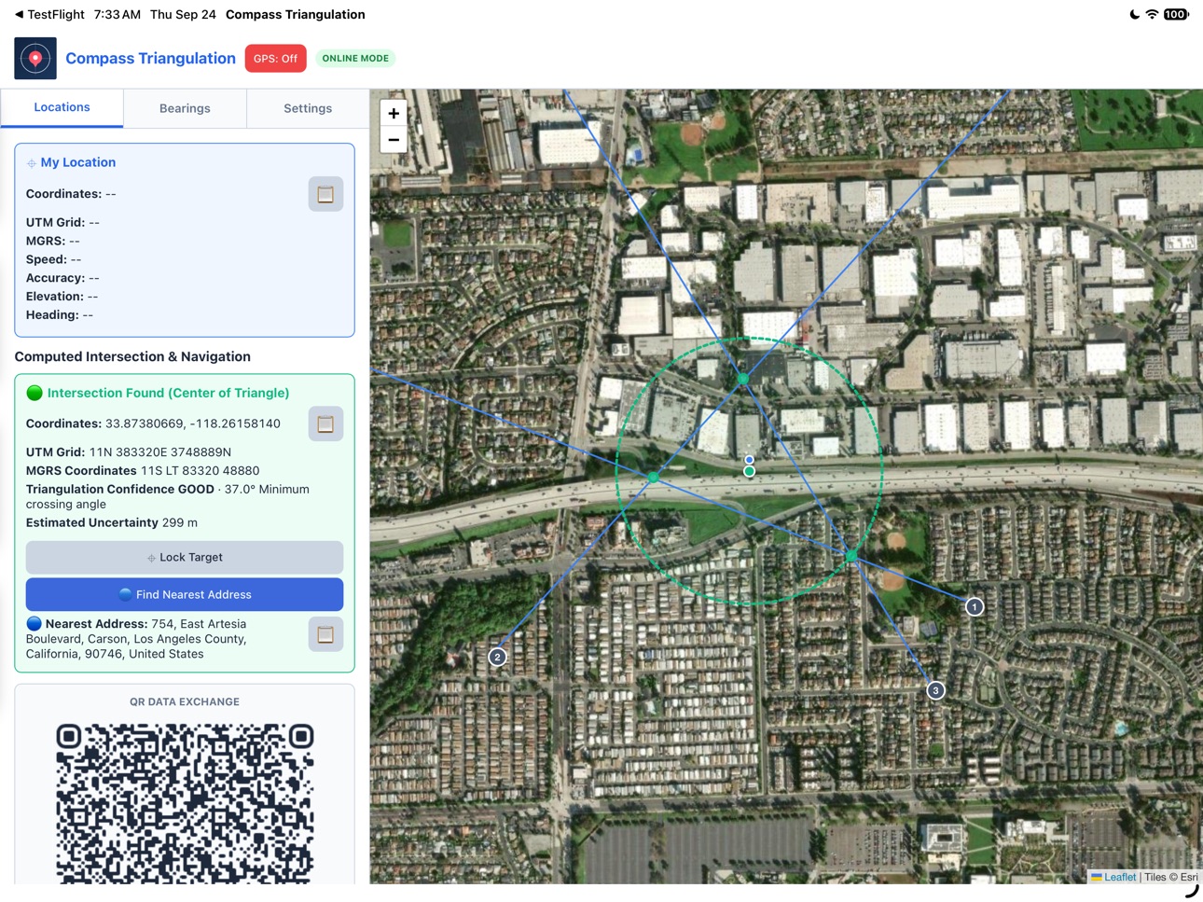Select the UTM Grid value 11N 383320E 3748889N
Image resolution: width=1203 pixels, height=902 pixels.
pyautogui.click(x=159, y=452)
